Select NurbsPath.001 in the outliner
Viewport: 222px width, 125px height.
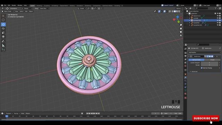[198, 25]
